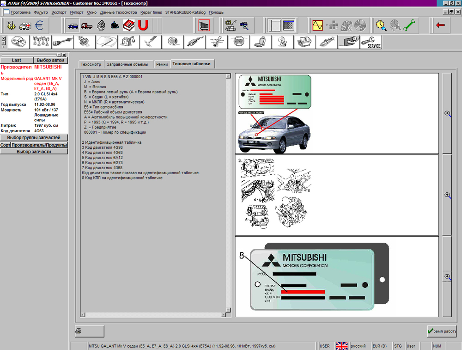
Task: Open the Repair times menu
Action: [151, 12]
